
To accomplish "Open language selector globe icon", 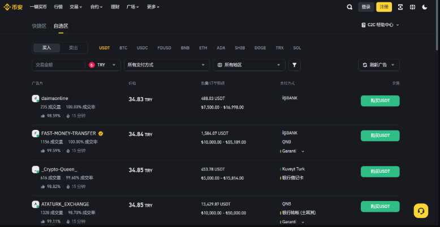I will tap(412, 7).
